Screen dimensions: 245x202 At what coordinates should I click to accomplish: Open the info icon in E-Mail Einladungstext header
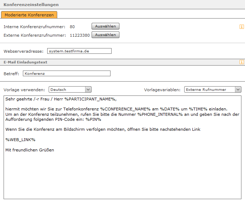[241, 62]
